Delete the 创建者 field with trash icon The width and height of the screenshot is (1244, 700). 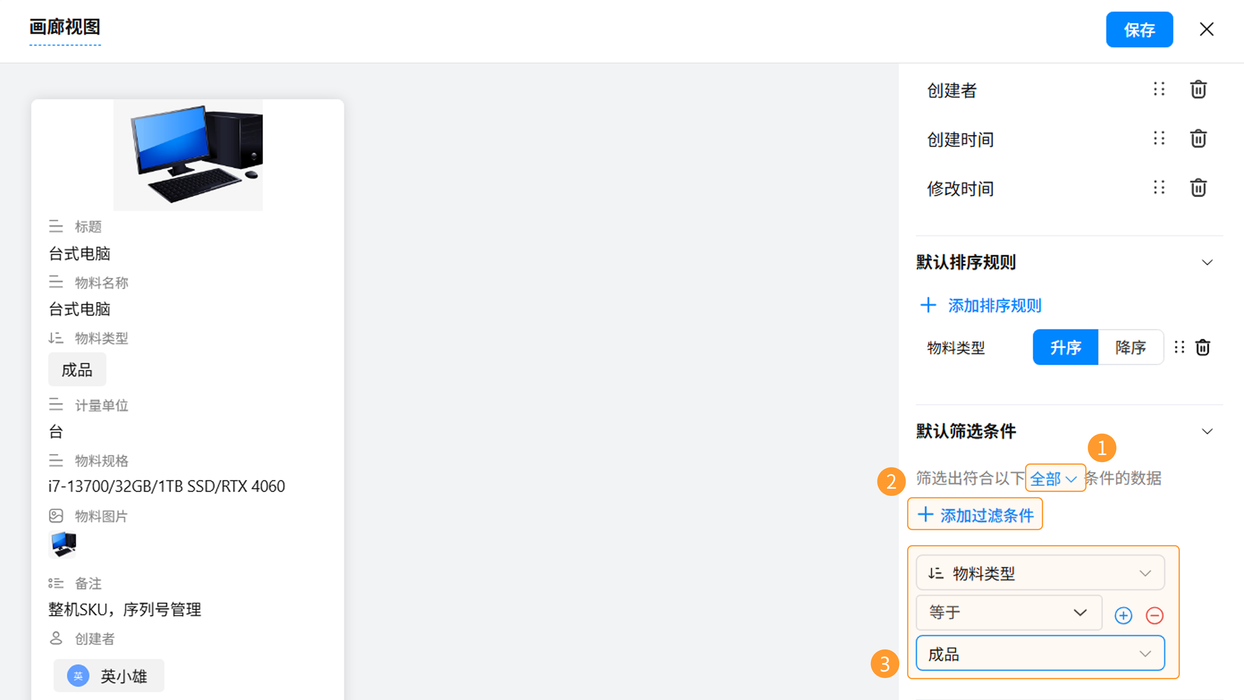1198,90
